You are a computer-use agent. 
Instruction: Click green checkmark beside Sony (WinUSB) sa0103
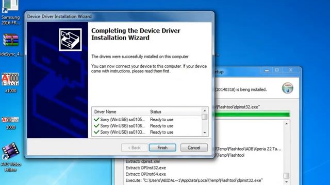96,132
